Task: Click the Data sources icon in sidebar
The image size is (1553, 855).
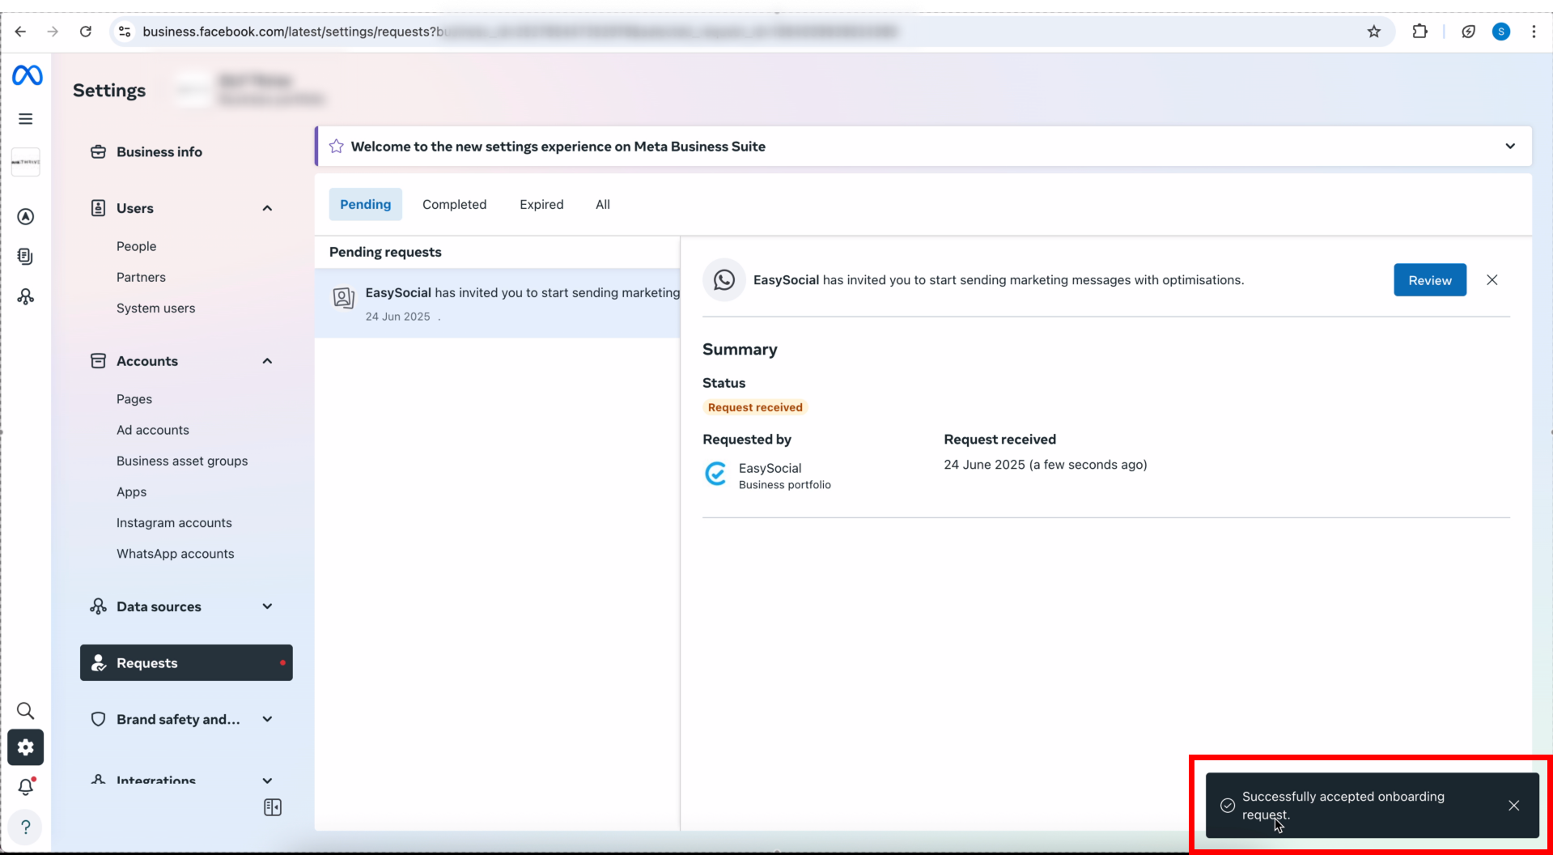Action: pos(98,606)
